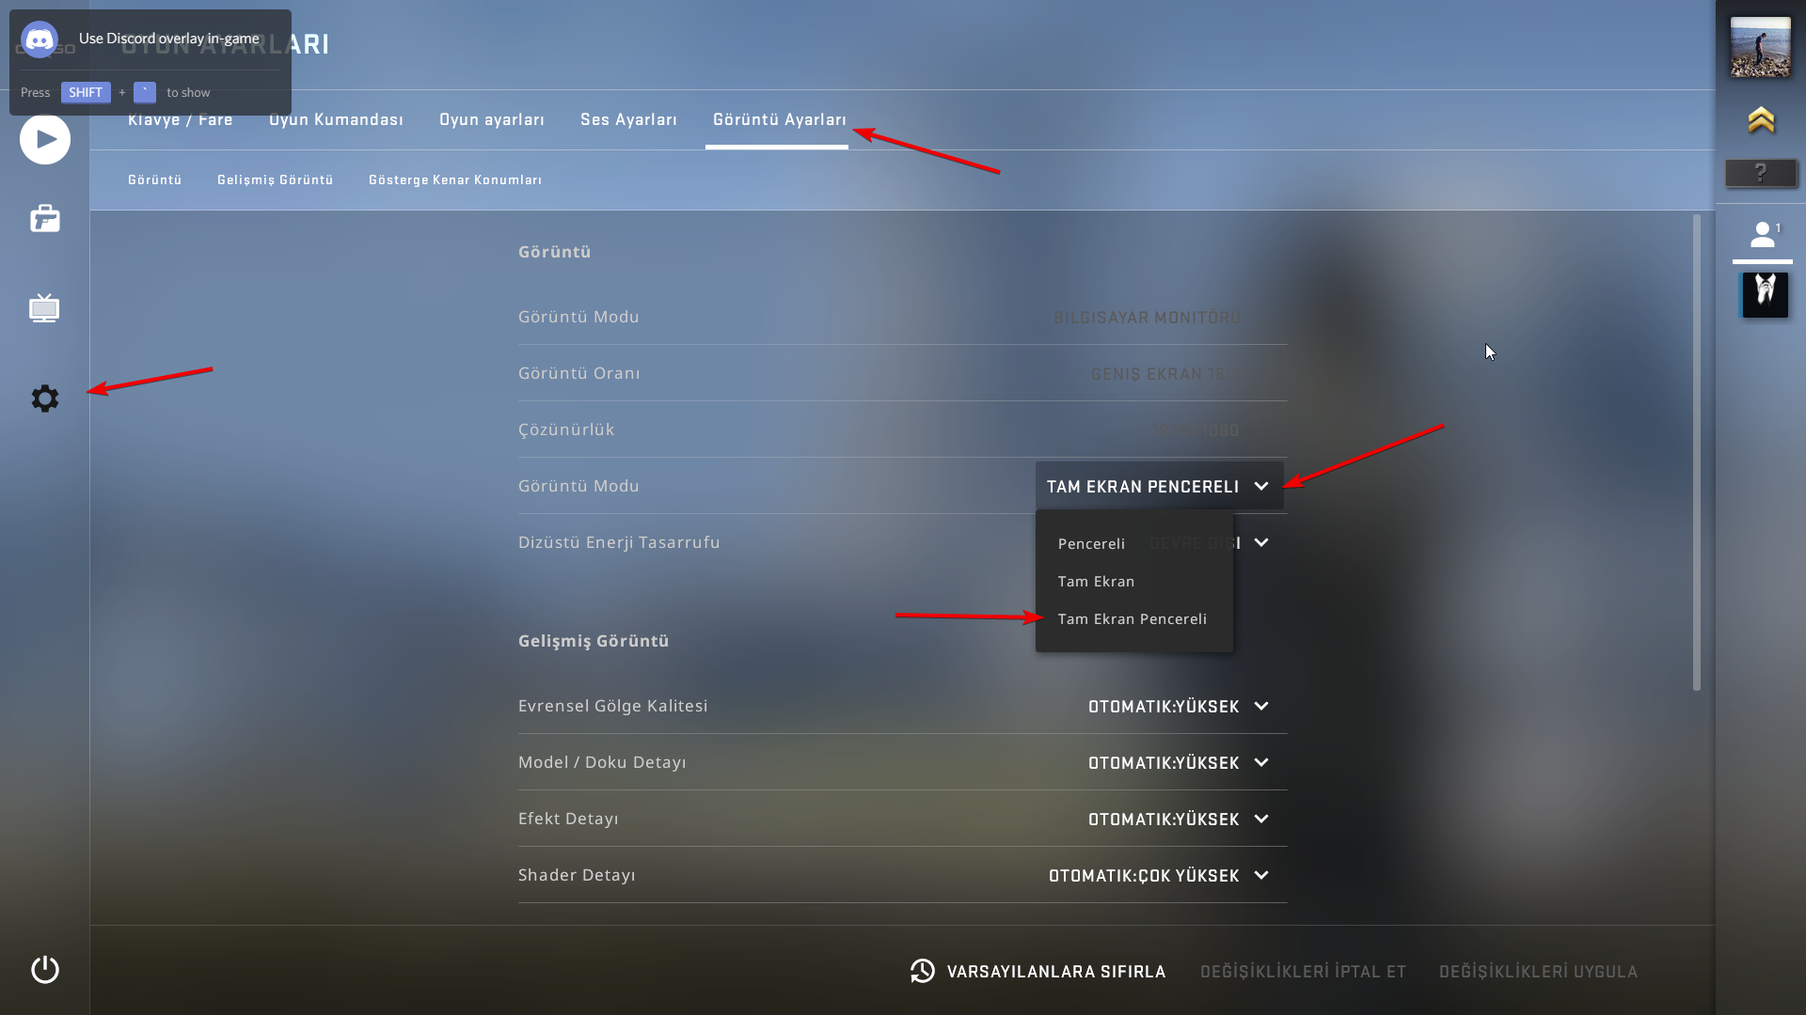1806x1015 pixels.
Task: Choose Pencereli from the dropdown list
Action: tap(1091, 543)
